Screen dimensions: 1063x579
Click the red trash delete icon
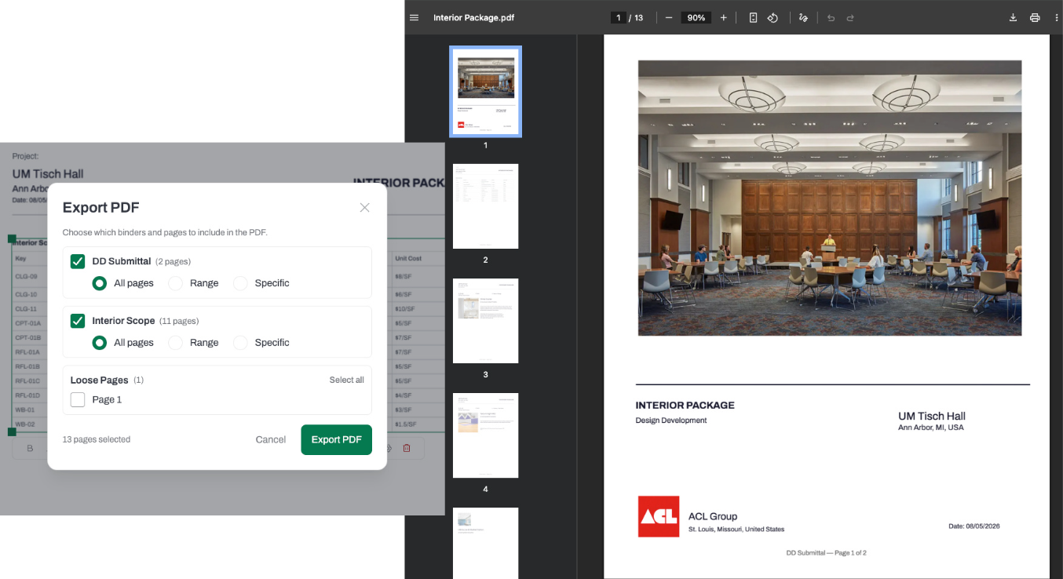pyautogui.click(x=407, y=448)
